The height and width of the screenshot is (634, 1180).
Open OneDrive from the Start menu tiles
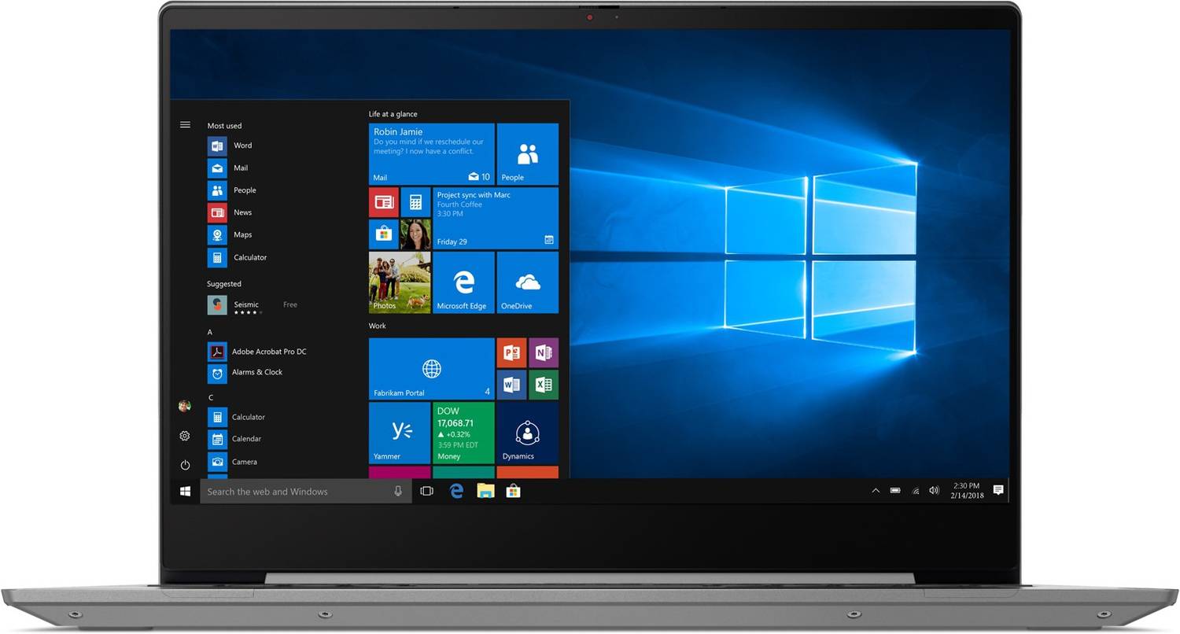click(527, 282)
